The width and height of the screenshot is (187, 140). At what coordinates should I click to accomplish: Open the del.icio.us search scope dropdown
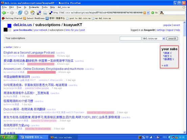point(164,38)
